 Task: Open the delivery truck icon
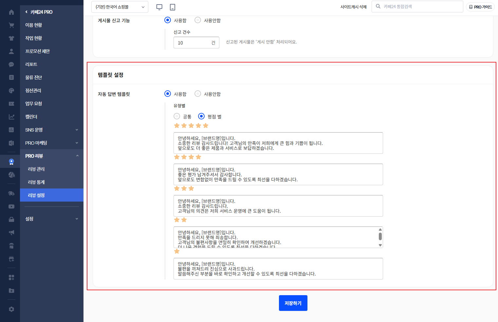point(11,193)
